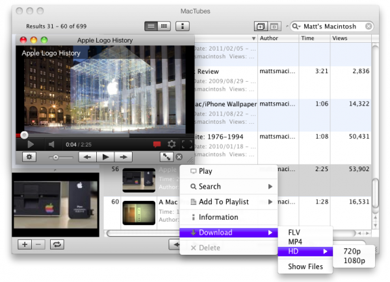Click the search field text
Image resolution: width=390 pixels, height=282 pixels.
pyautogui.click(x=330, y=27)
